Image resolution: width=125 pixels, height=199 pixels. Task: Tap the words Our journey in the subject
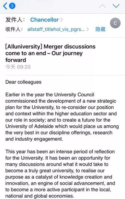coord(67,53)
